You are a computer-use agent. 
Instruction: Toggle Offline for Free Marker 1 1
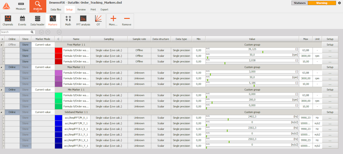[x=12, y=45]
